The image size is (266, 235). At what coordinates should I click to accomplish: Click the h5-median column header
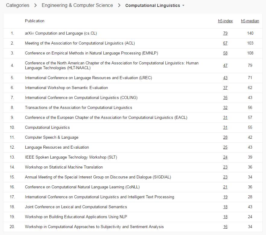250,21
